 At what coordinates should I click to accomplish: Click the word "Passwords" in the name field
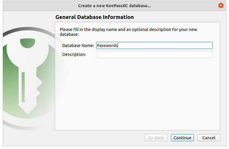[x=107, y=46]
